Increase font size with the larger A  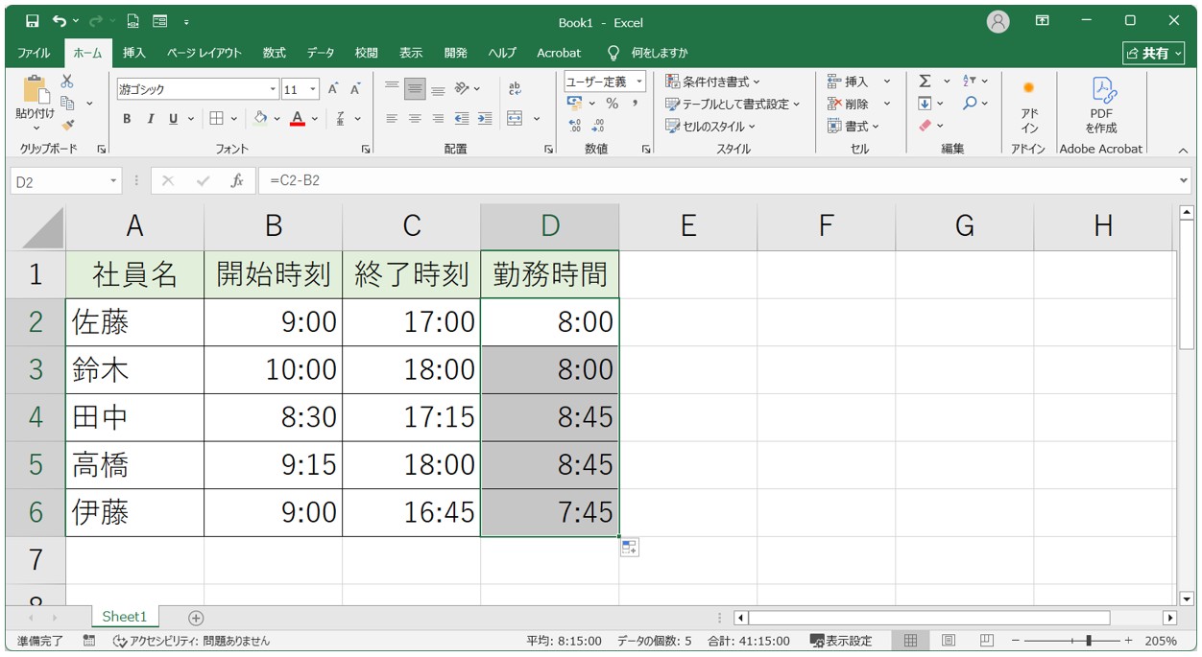333,89
